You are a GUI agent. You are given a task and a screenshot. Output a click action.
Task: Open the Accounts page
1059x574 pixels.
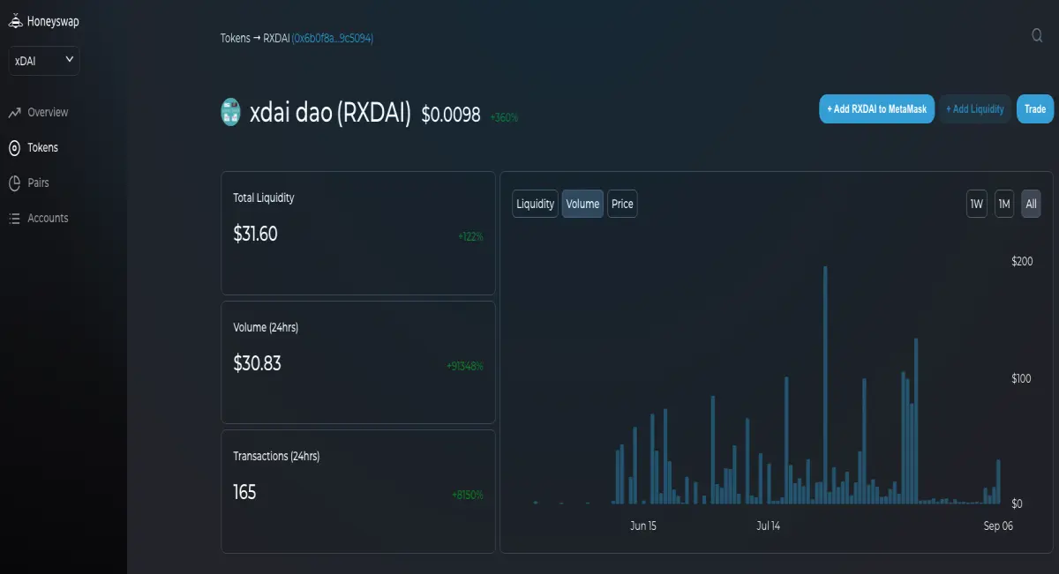(x=48, y=219)
